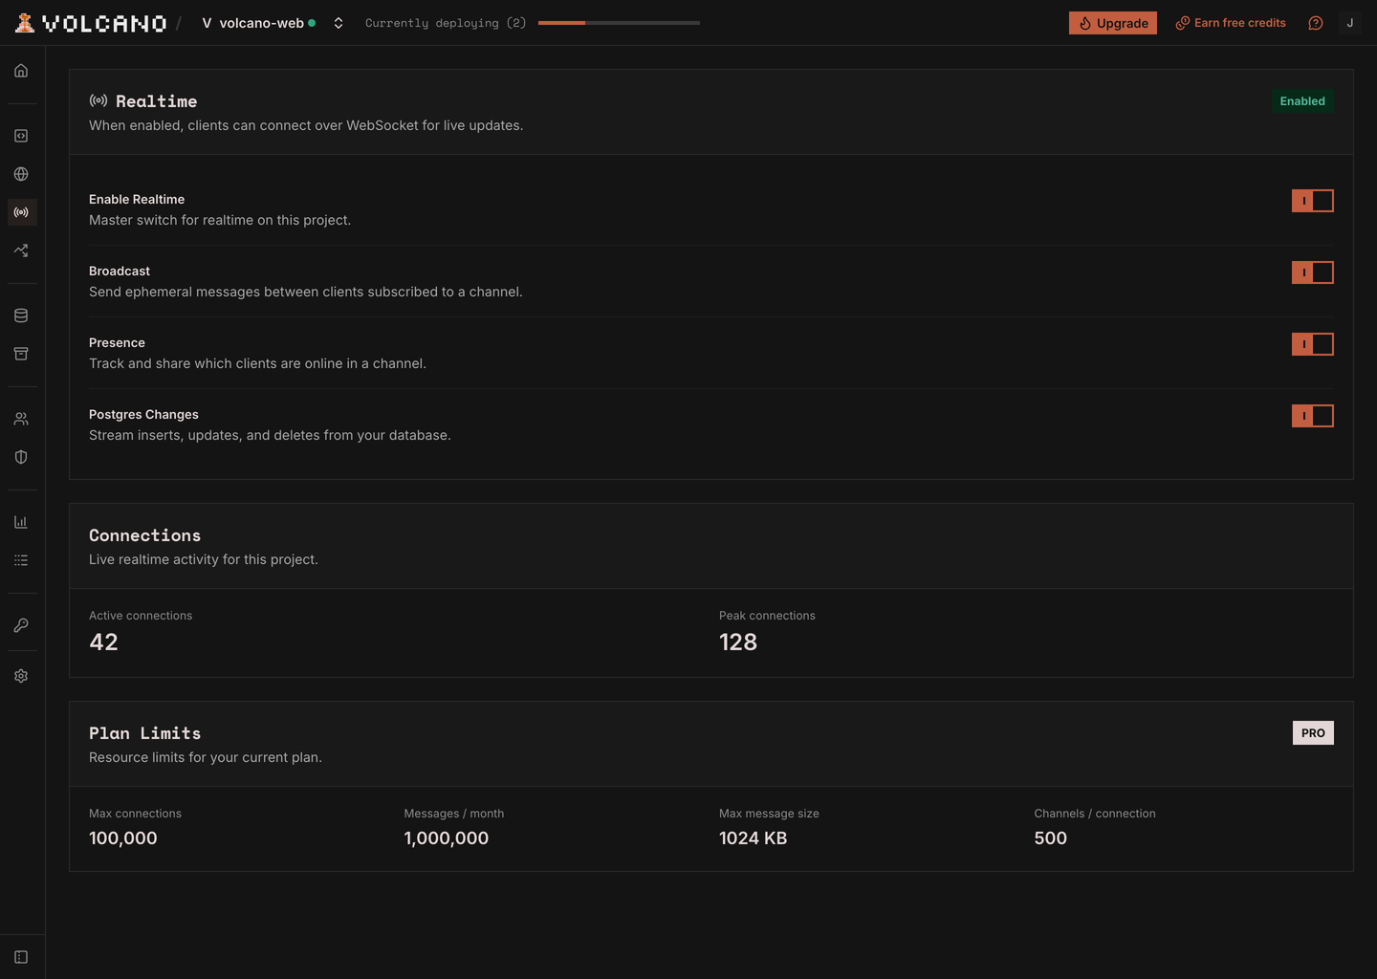Select the Realtime broadcast icon in the sidebar
Screen dimensions: 1377x979
[21, 212]
